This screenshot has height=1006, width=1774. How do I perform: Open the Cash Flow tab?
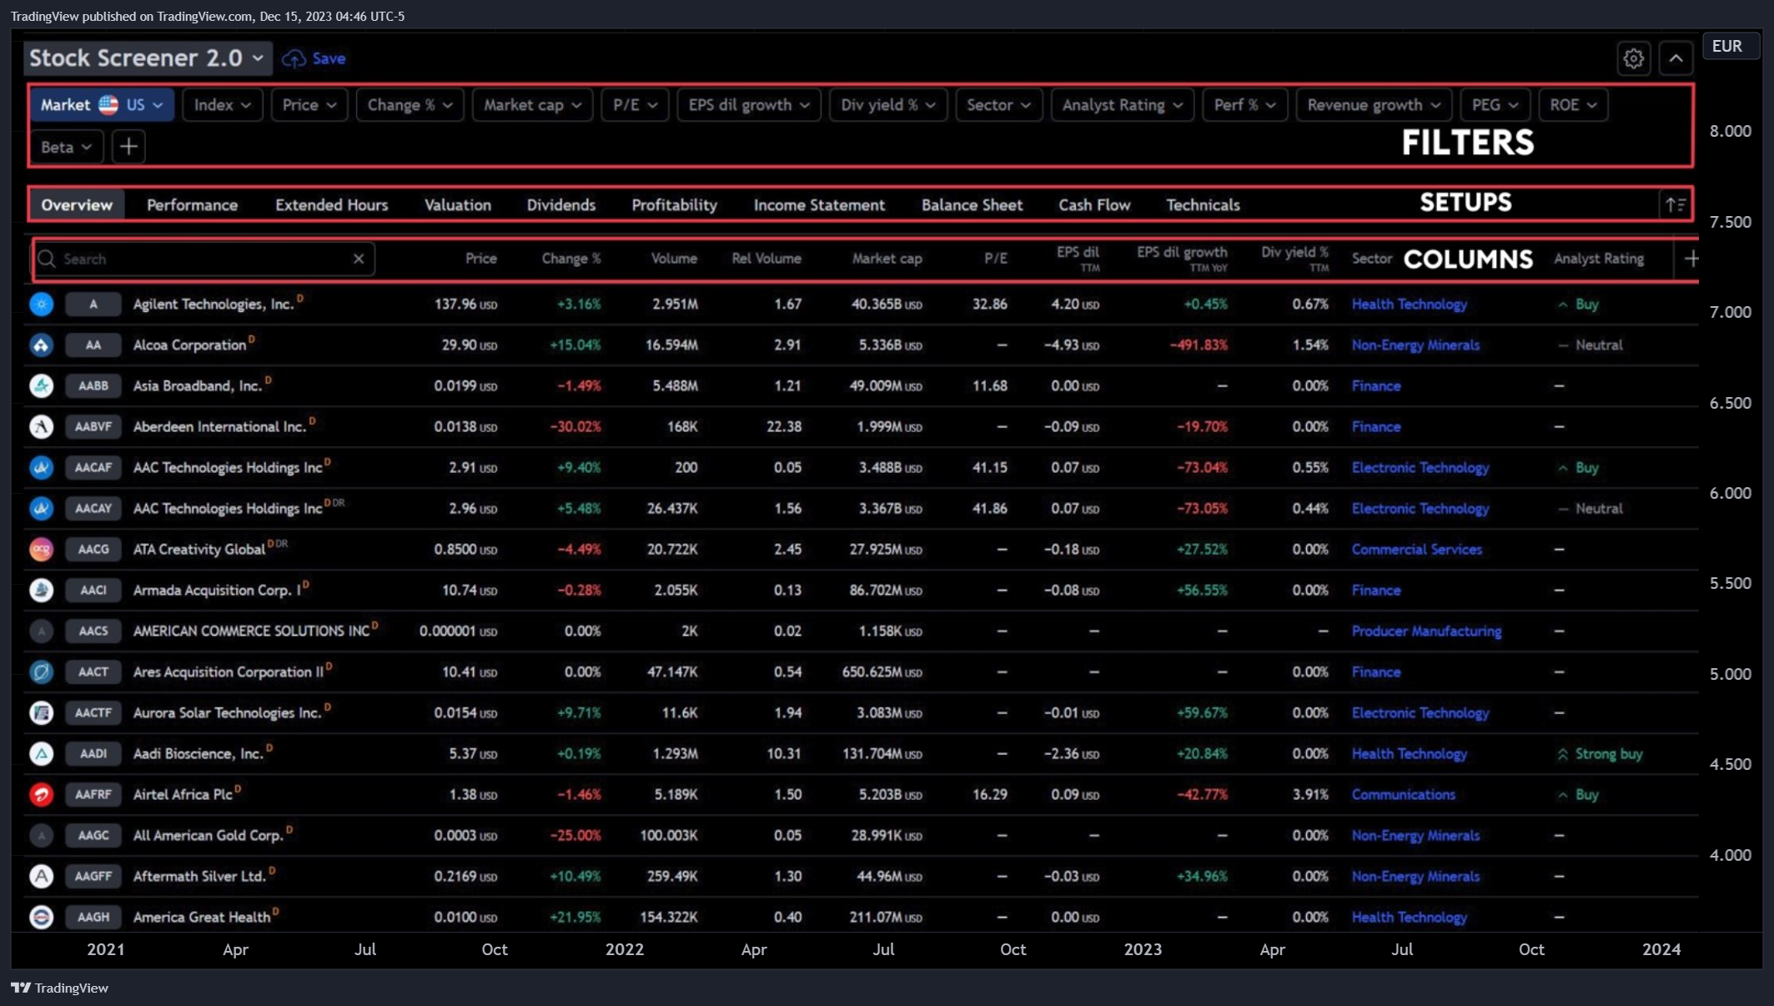pos(1094,205)
